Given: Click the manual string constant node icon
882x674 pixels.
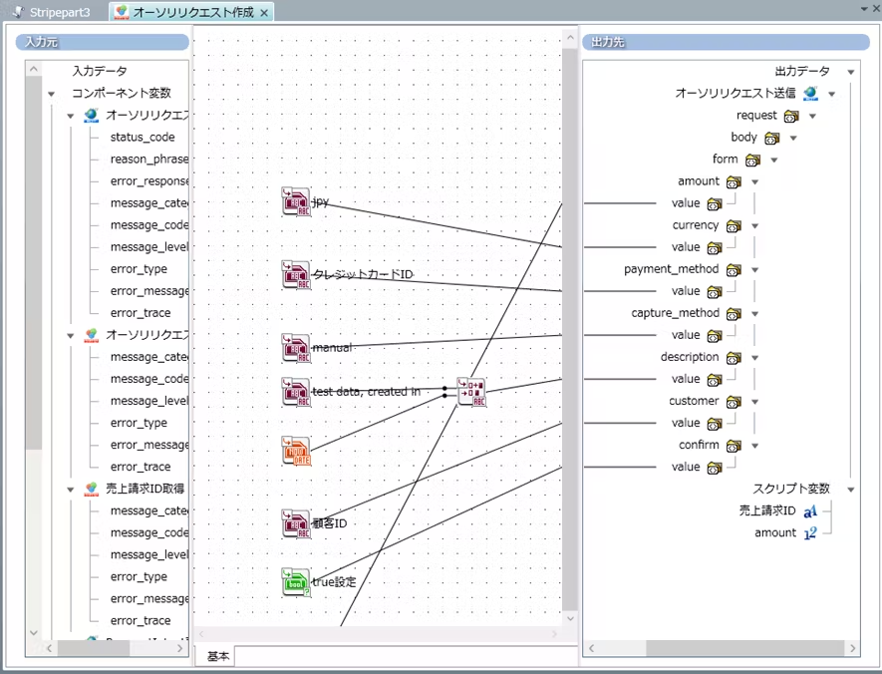Looking at the screenshot, I should (296, 348).
